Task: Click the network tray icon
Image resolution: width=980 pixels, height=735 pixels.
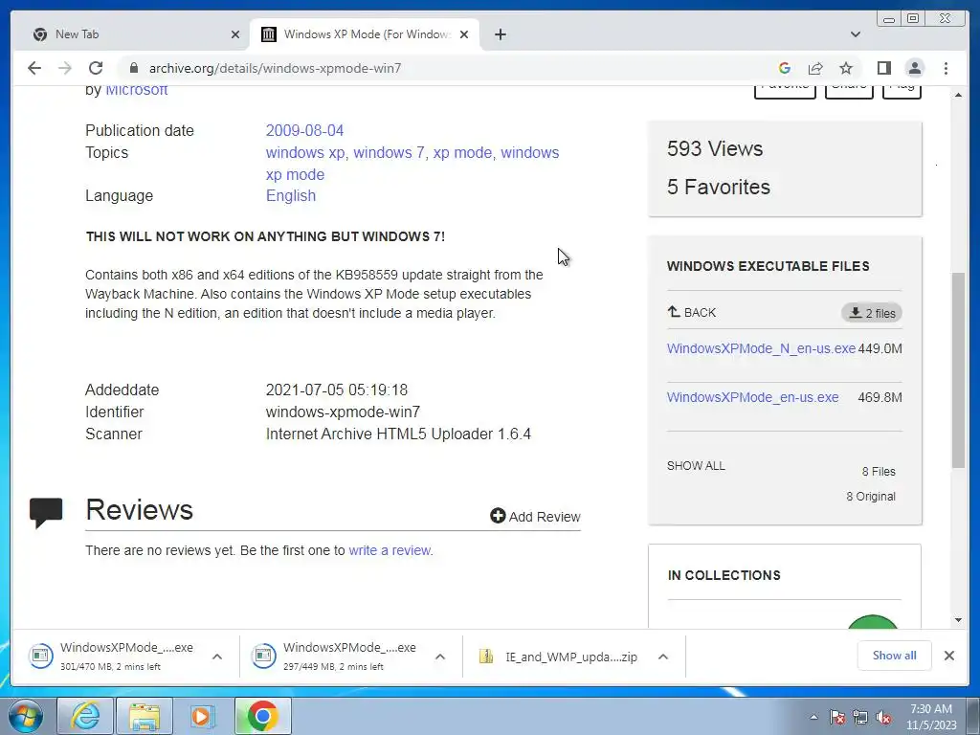Action: [860, 717]
